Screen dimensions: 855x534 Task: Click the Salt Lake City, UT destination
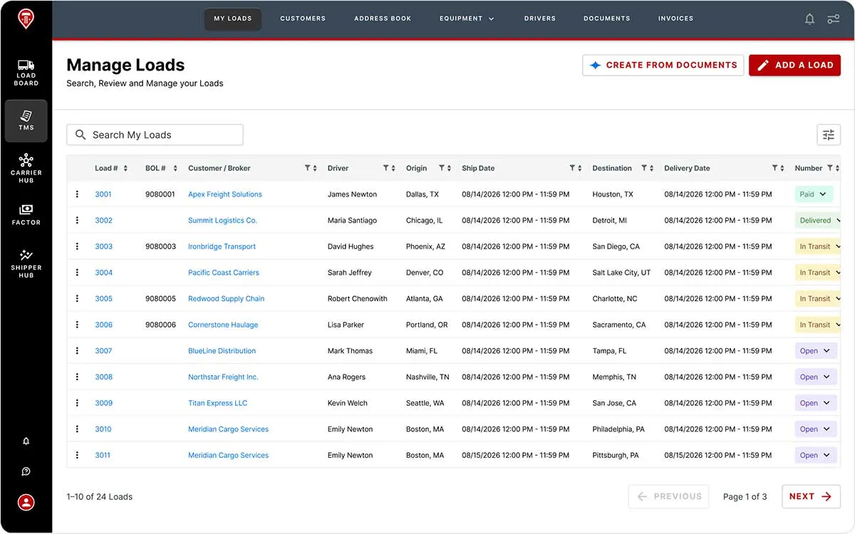(621, 272)
